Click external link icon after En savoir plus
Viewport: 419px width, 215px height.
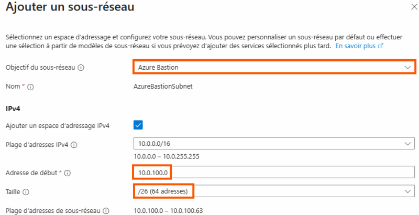point(381,46)
